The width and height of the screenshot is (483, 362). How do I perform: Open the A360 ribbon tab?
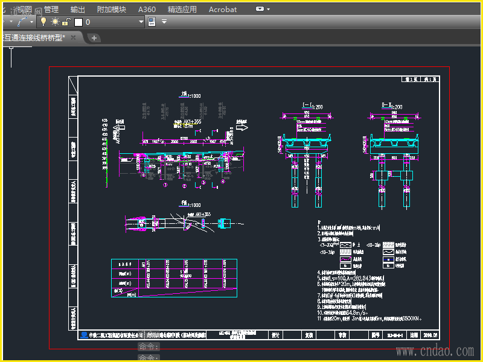(x=147, y=9)
